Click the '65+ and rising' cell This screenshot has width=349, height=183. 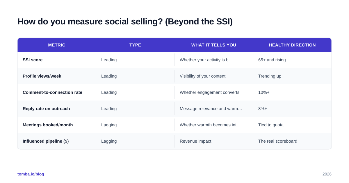(x=292, y=60)
